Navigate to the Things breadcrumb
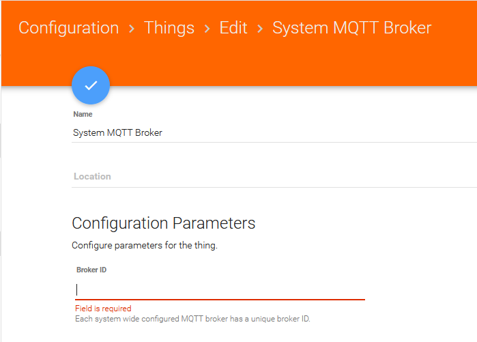477x342 pixels. (x=169, y=28)
